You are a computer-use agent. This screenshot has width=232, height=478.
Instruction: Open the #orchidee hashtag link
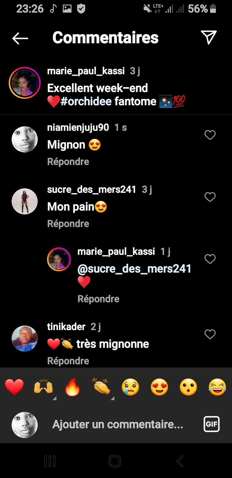pyautogui.click(x=86, y=101)
